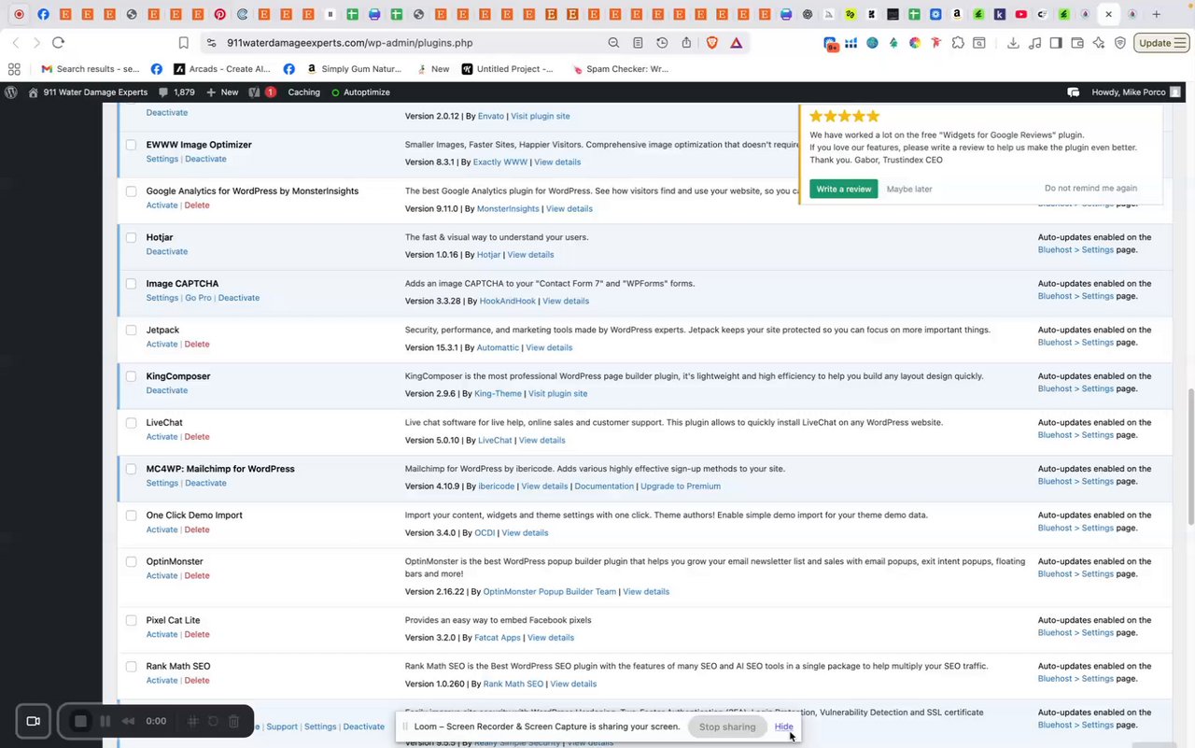Image resolution: width=1195 pixels, height=748 pixels.
Task: Tick the KingComposer checkbox
Action: pos(131,376)
